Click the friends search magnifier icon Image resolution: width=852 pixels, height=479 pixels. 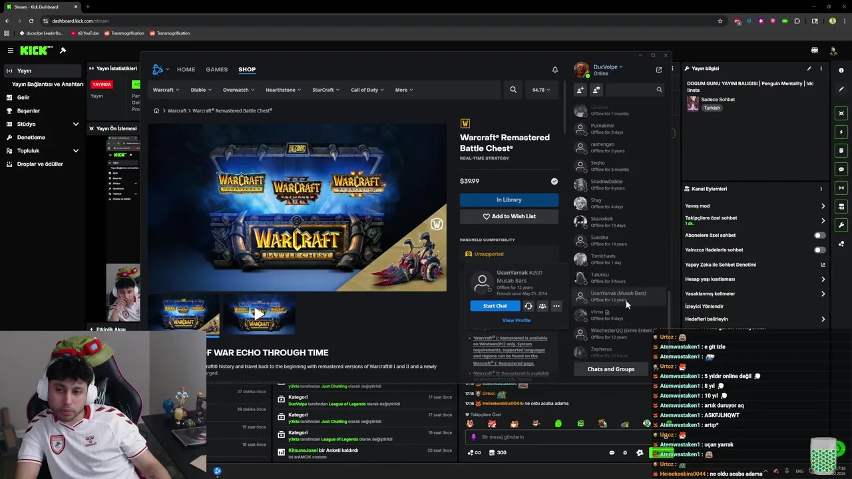click(659, 90)
